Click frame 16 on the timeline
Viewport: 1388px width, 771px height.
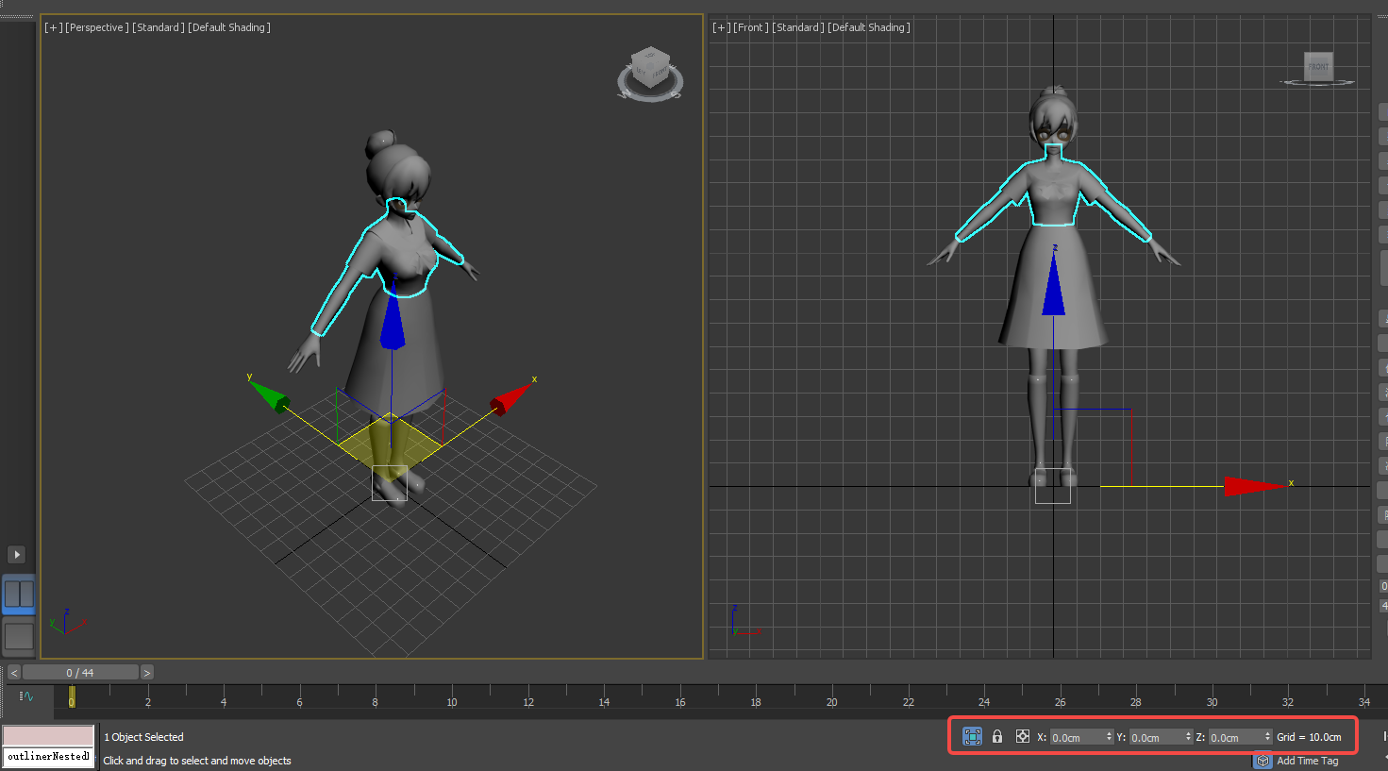tap(679, 701)
